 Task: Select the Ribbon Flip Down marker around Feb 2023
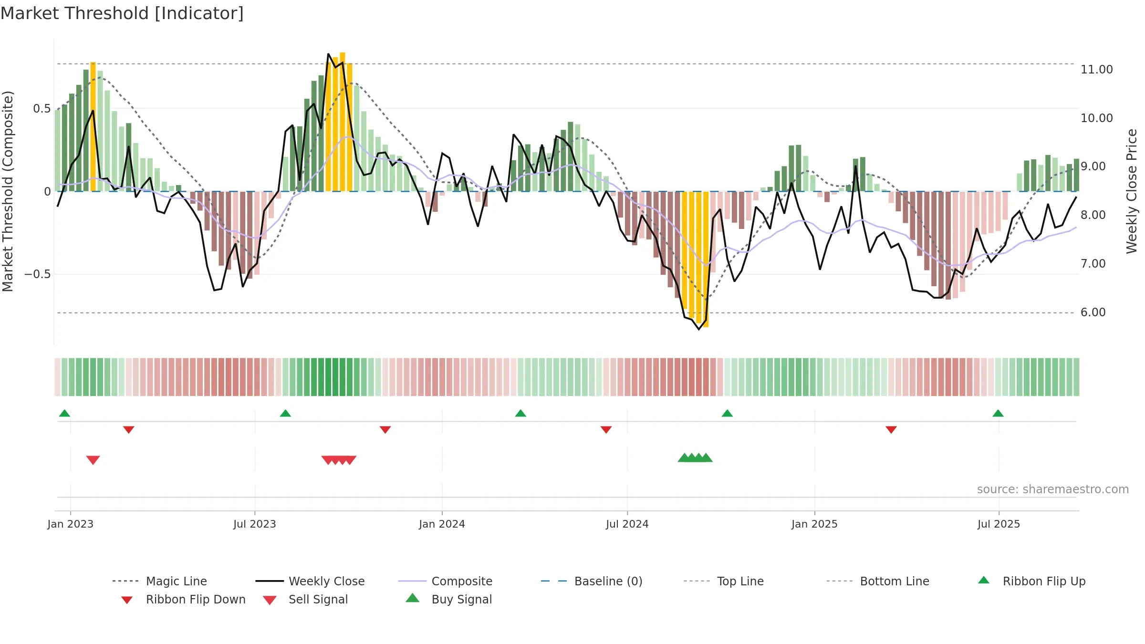(129, 430)
